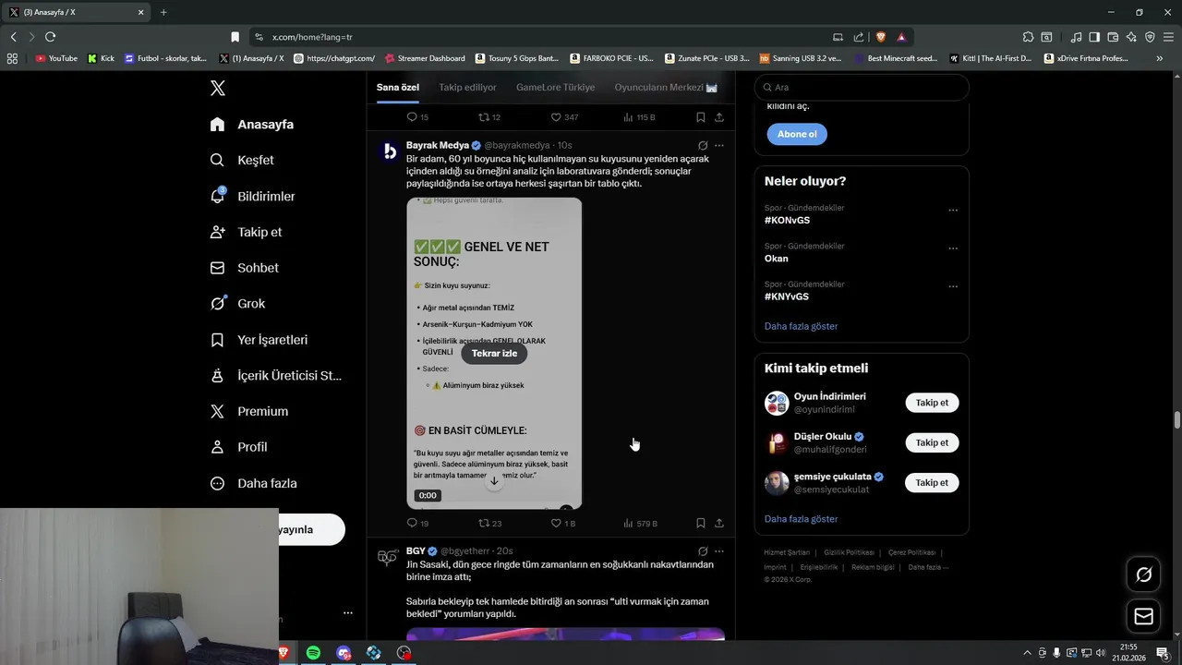
Task: Follow Oyun İndirimleri with Takip et
Action: pos(932,403)
